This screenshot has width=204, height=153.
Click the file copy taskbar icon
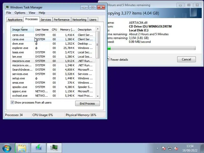coord(39,148)
